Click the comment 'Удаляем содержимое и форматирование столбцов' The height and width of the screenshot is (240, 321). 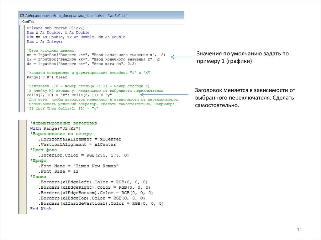pos(88,73)
